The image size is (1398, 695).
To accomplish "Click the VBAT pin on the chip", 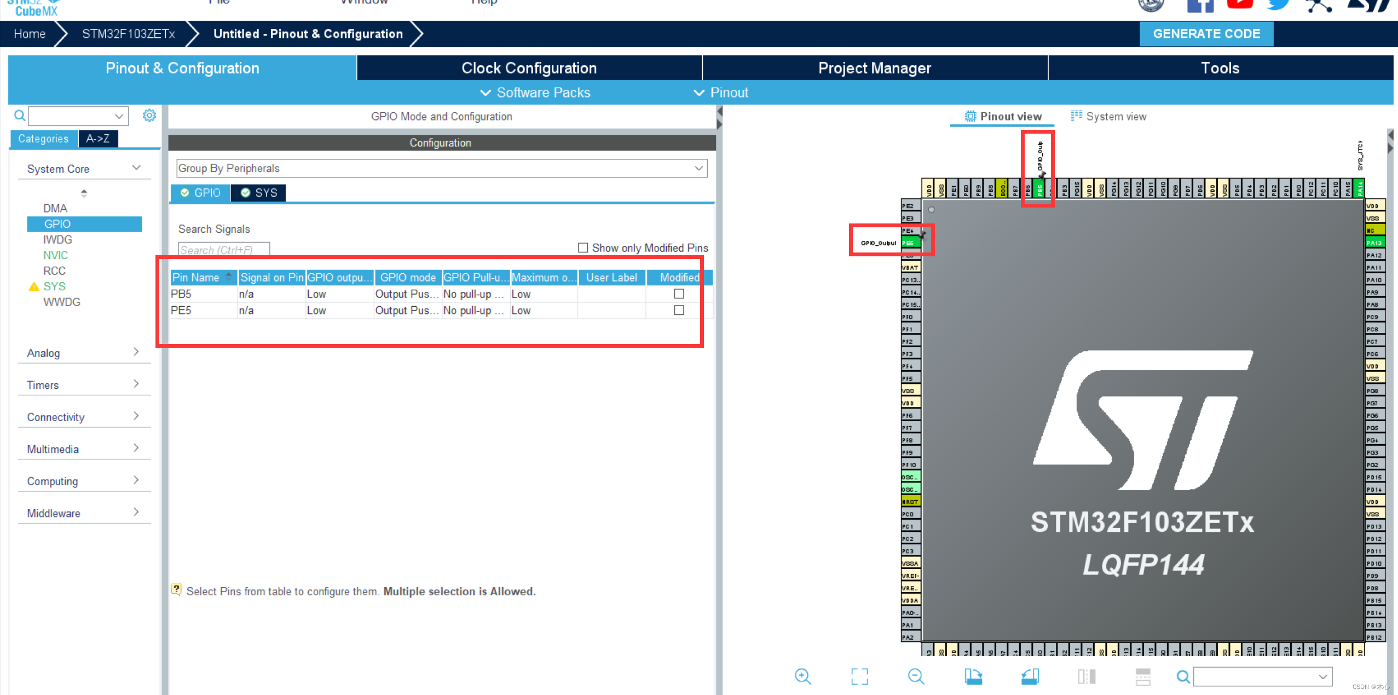I will [911, 268].
